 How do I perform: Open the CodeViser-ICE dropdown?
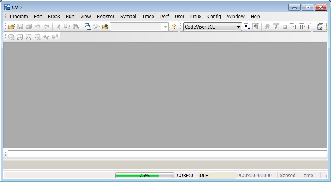point(212,27)
